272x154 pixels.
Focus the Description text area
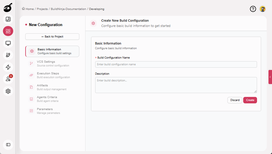176,85
